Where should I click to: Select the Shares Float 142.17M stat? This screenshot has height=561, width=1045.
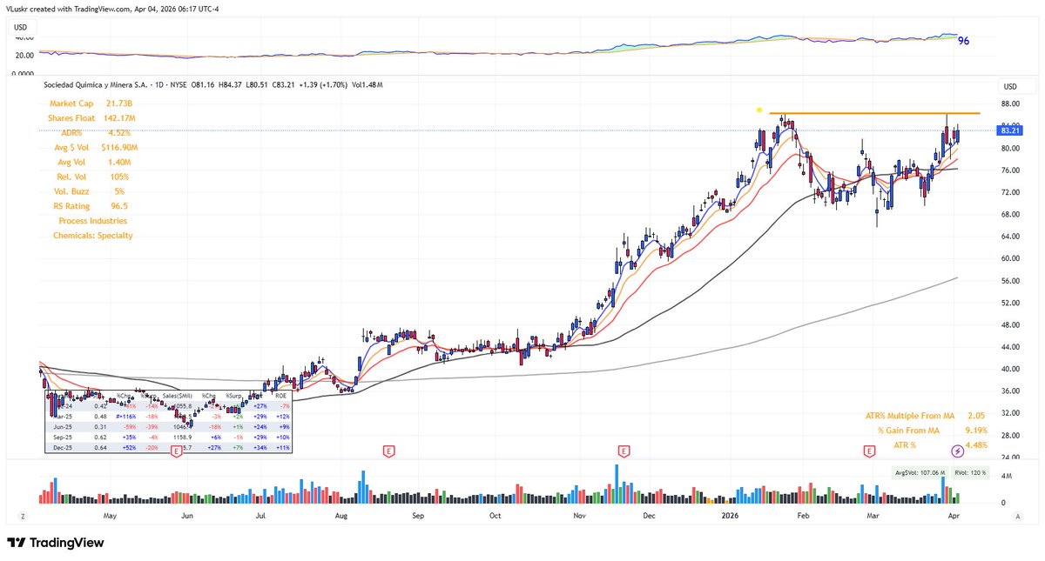click(91, 118)
